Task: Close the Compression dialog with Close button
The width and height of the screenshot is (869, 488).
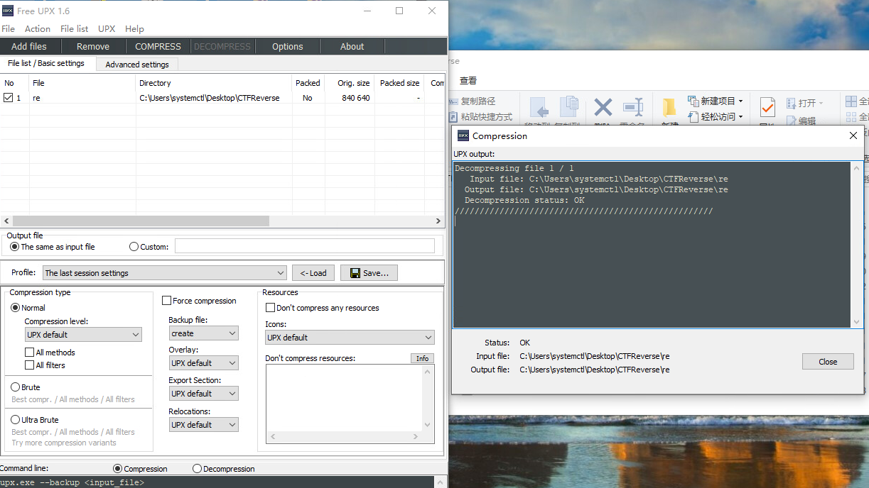Action: [828, 362]
